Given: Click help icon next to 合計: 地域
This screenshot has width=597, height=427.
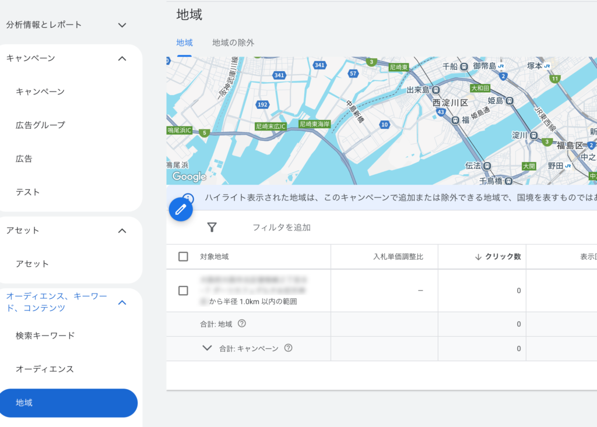Looking at the screenshot, I should click(242, 323).
